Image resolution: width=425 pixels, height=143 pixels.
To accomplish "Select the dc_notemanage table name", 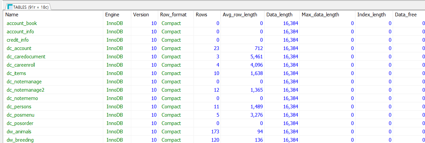I will (x=24, y=82).
